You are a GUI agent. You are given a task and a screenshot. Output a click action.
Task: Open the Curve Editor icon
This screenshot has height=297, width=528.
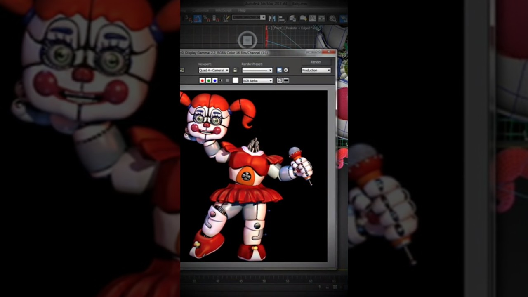click(312, 19)
